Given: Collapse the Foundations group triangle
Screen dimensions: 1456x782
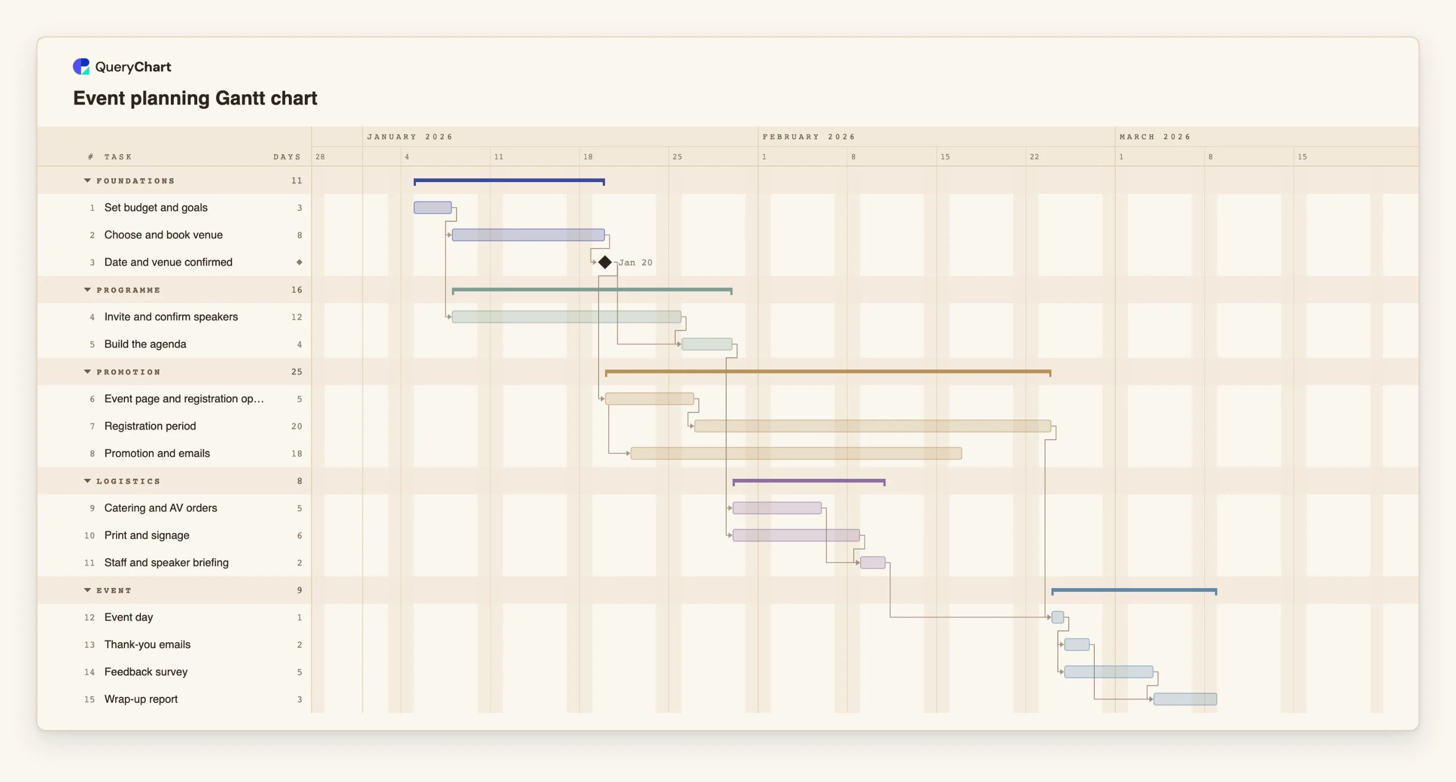Looking at the screenshot, I should point(87,181).
